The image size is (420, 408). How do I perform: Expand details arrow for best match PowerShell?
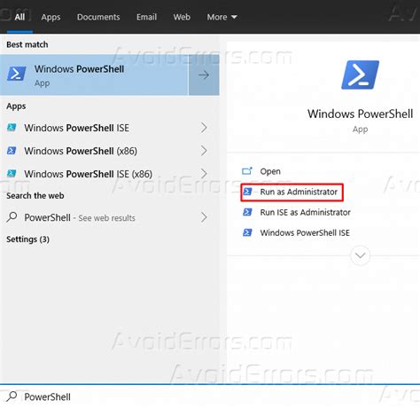tap(204, 75)
